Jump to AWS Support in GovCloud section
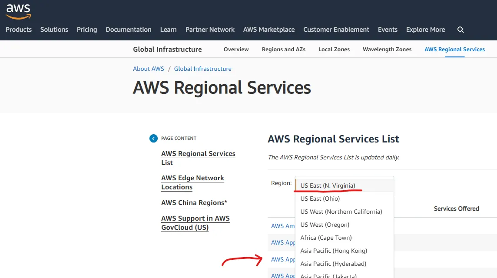This screenshot has width=497, height=278. [195, 223]
